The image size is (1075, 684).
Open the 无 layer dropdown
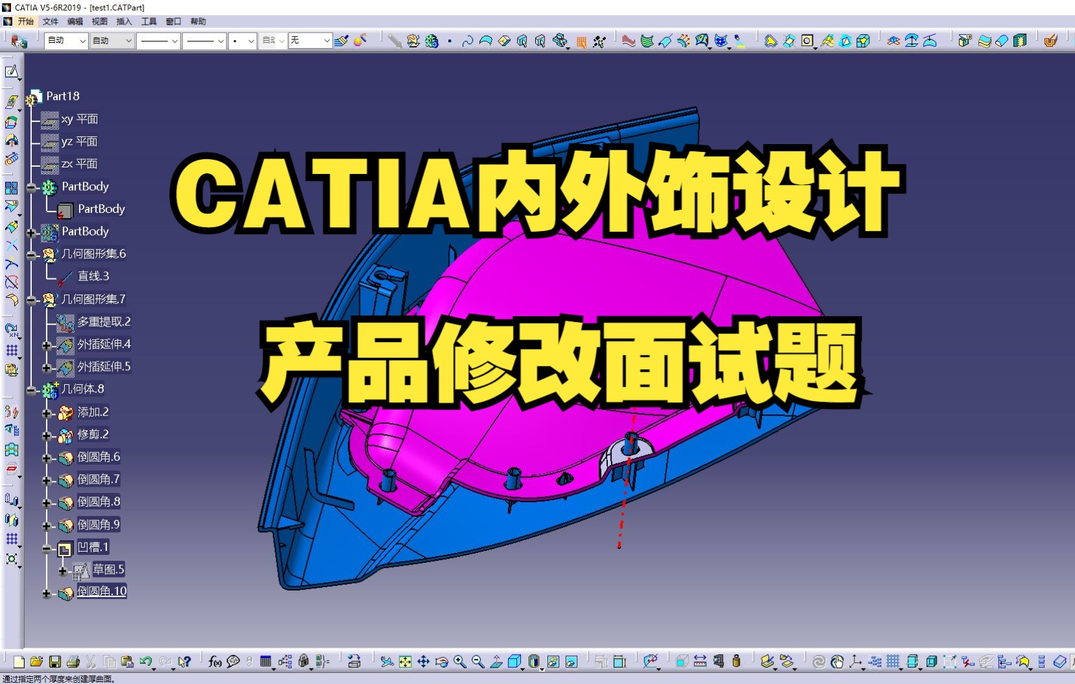[310, 41]
